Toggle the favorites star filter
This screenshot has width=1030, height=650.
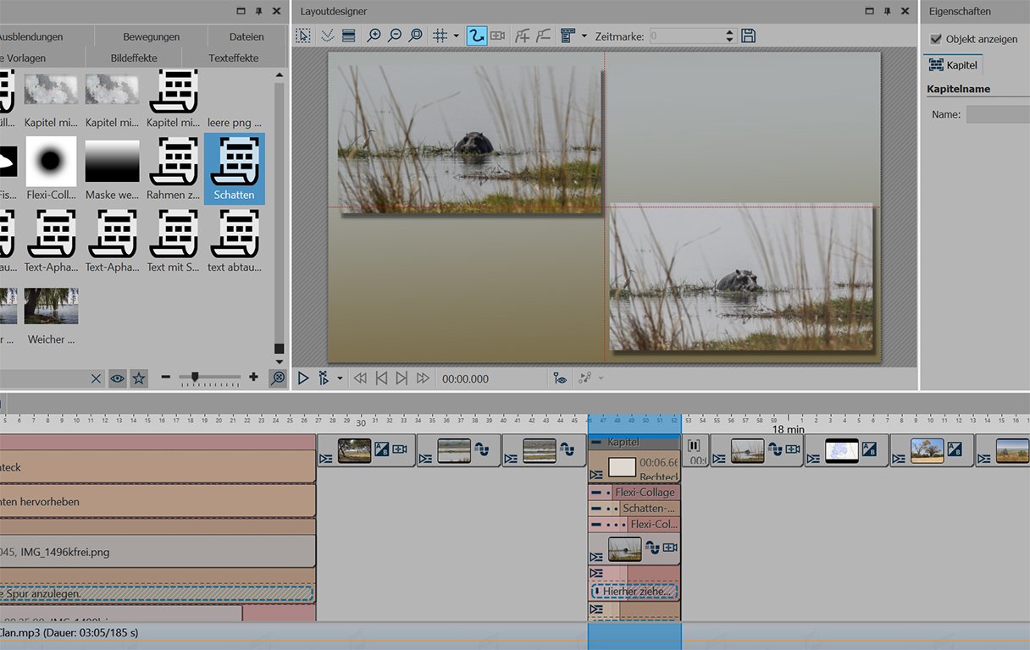coord(139,378)
